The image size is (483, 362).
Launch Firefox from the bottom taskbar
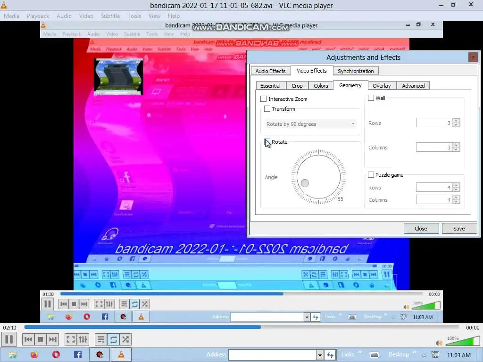34,355
